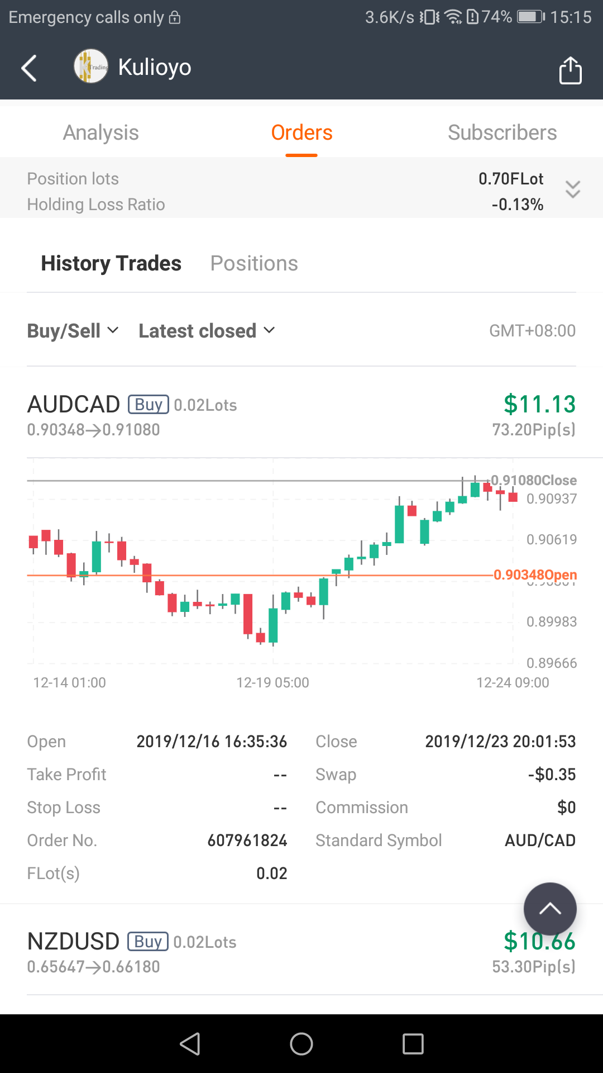Tap the GMT+08:00 timezone label

click(x=532, y=331)
